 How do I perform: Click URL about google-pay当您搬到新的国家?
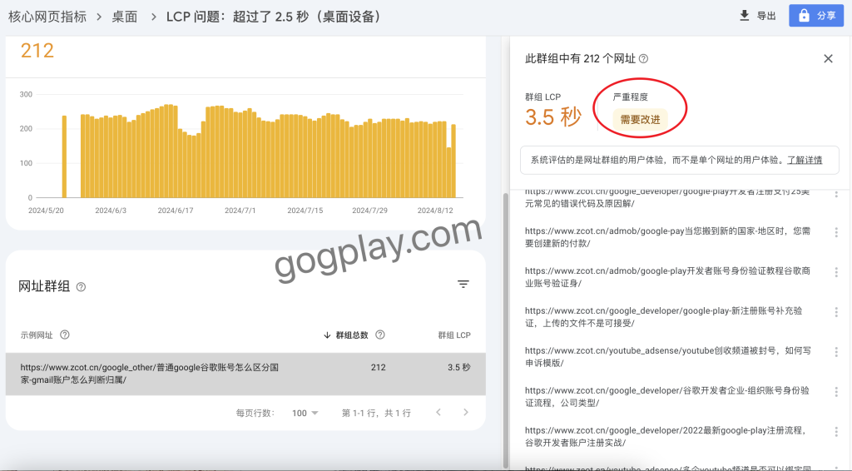667,237
